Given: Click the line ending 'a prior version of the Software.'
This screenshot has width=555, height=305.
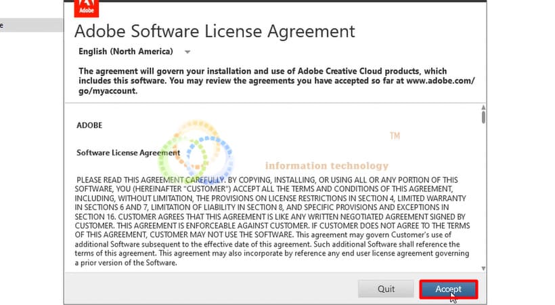Looking at the screenshot, I should 126,263.
